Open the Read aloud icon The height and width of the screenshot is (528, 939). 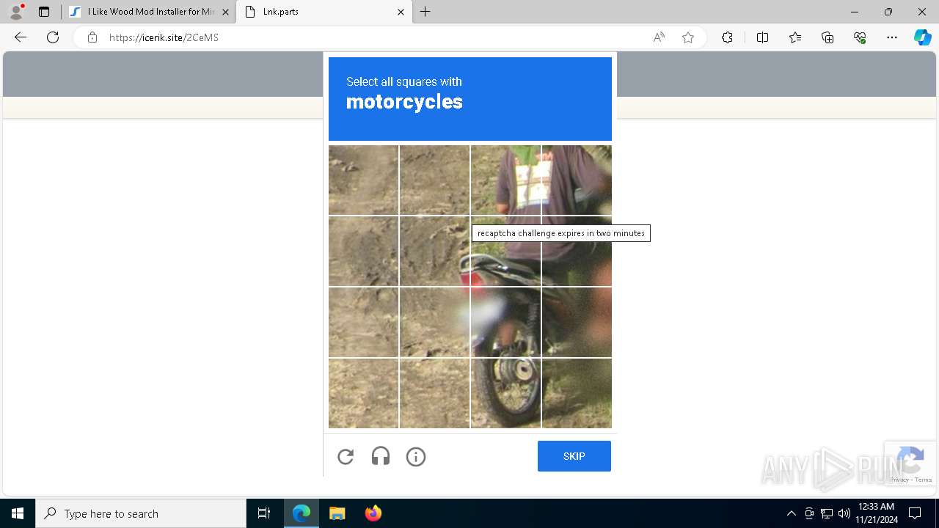tap(659, 37)
